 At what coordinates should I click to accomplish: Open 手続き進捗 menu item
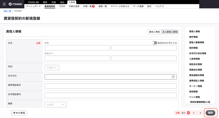74,6
